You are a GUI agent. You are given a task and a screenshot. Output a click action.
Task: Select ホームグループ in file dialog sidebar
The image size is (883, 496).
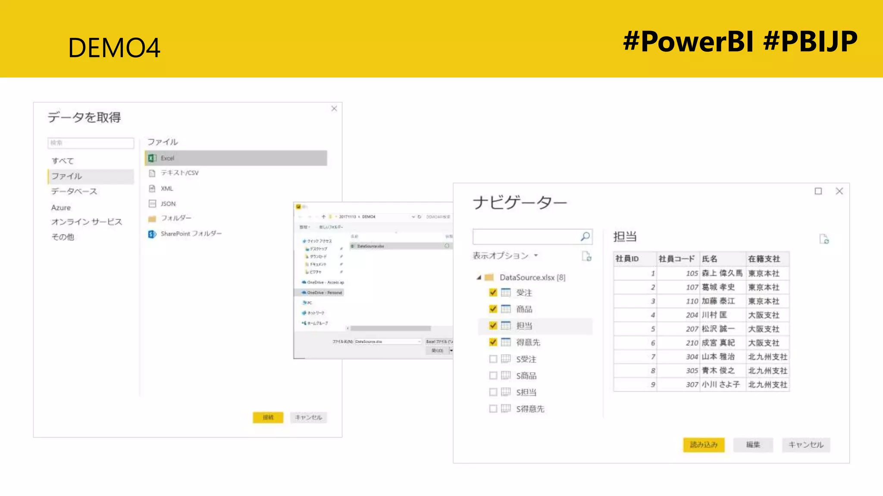(x=315, y=323)
